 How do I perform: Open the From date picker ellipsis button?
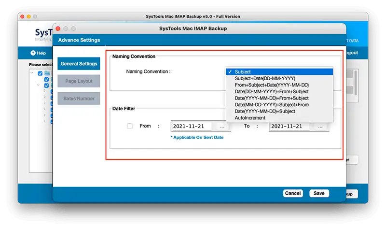(x=222, y=127)
